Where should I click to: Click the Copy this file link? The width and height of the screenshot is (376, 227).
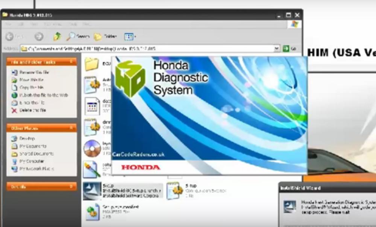(32, 87)
